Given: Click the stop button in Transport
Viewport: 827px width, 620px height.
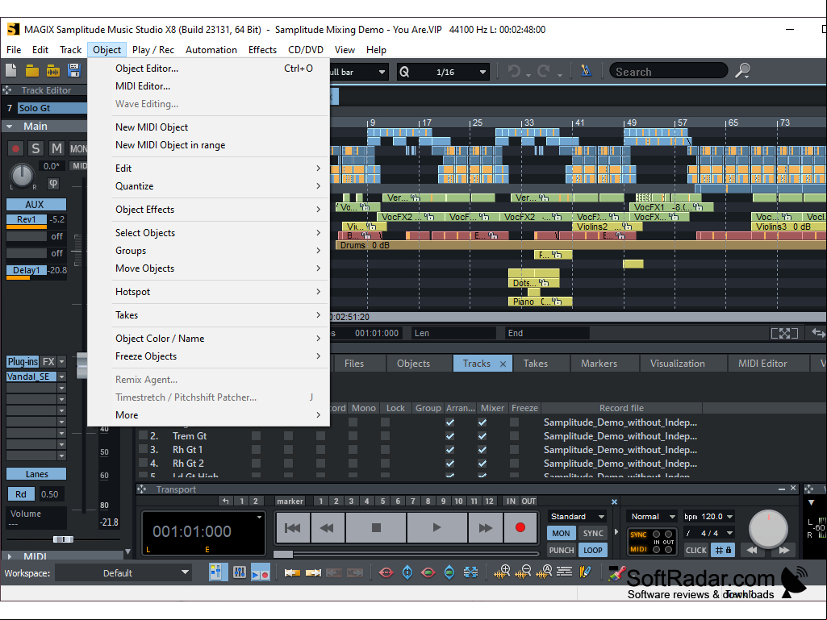Looking at the screenshot, I should 376,527.
